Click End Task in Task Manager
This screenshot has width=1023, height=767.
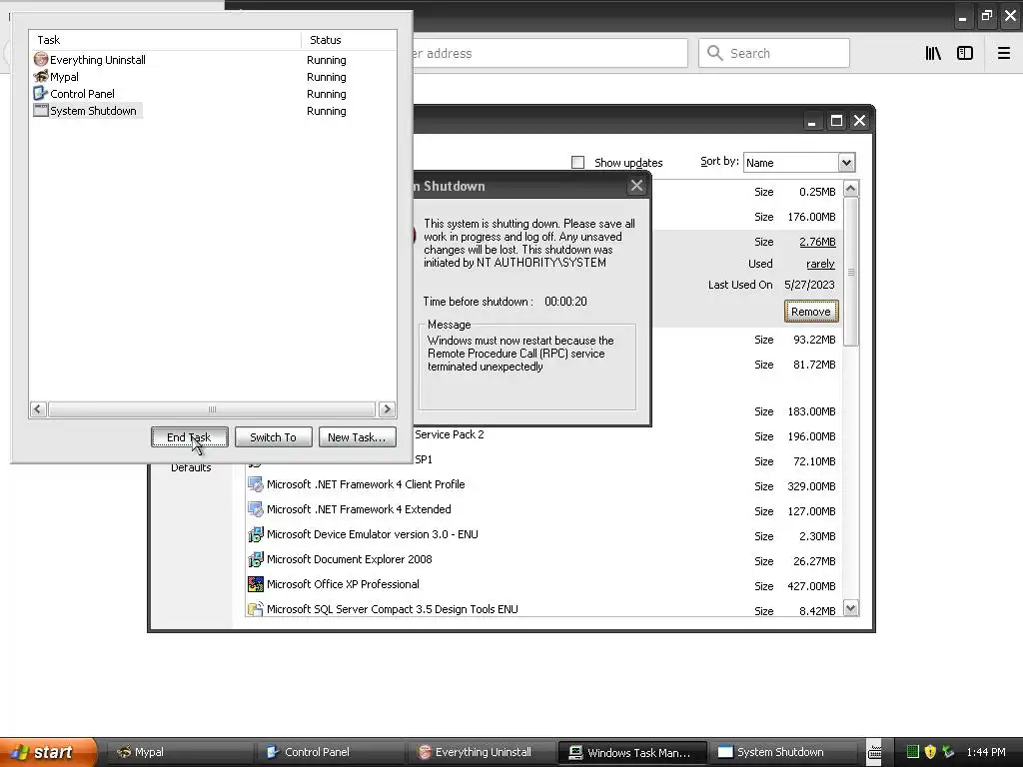[x=189, y=437]
